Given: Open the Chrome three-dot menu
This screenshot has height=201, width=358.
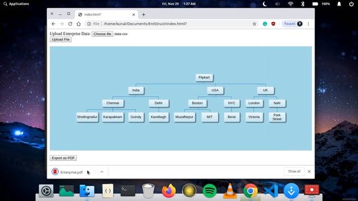Looking at the screenshot, I should [308, 23].
